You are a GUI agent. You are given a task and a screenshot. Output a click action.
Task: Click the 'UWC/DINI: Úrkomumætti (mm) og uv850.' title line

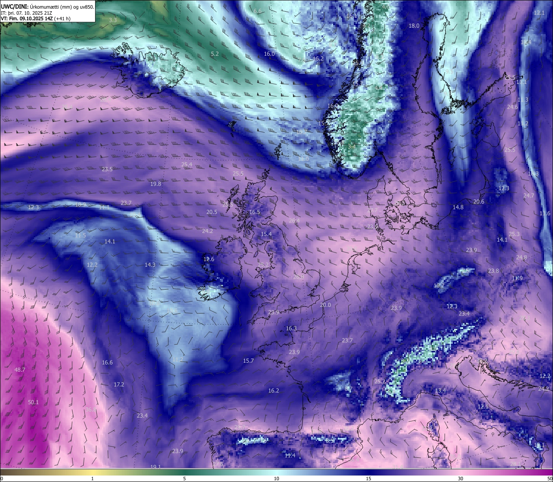coord(47,6)
